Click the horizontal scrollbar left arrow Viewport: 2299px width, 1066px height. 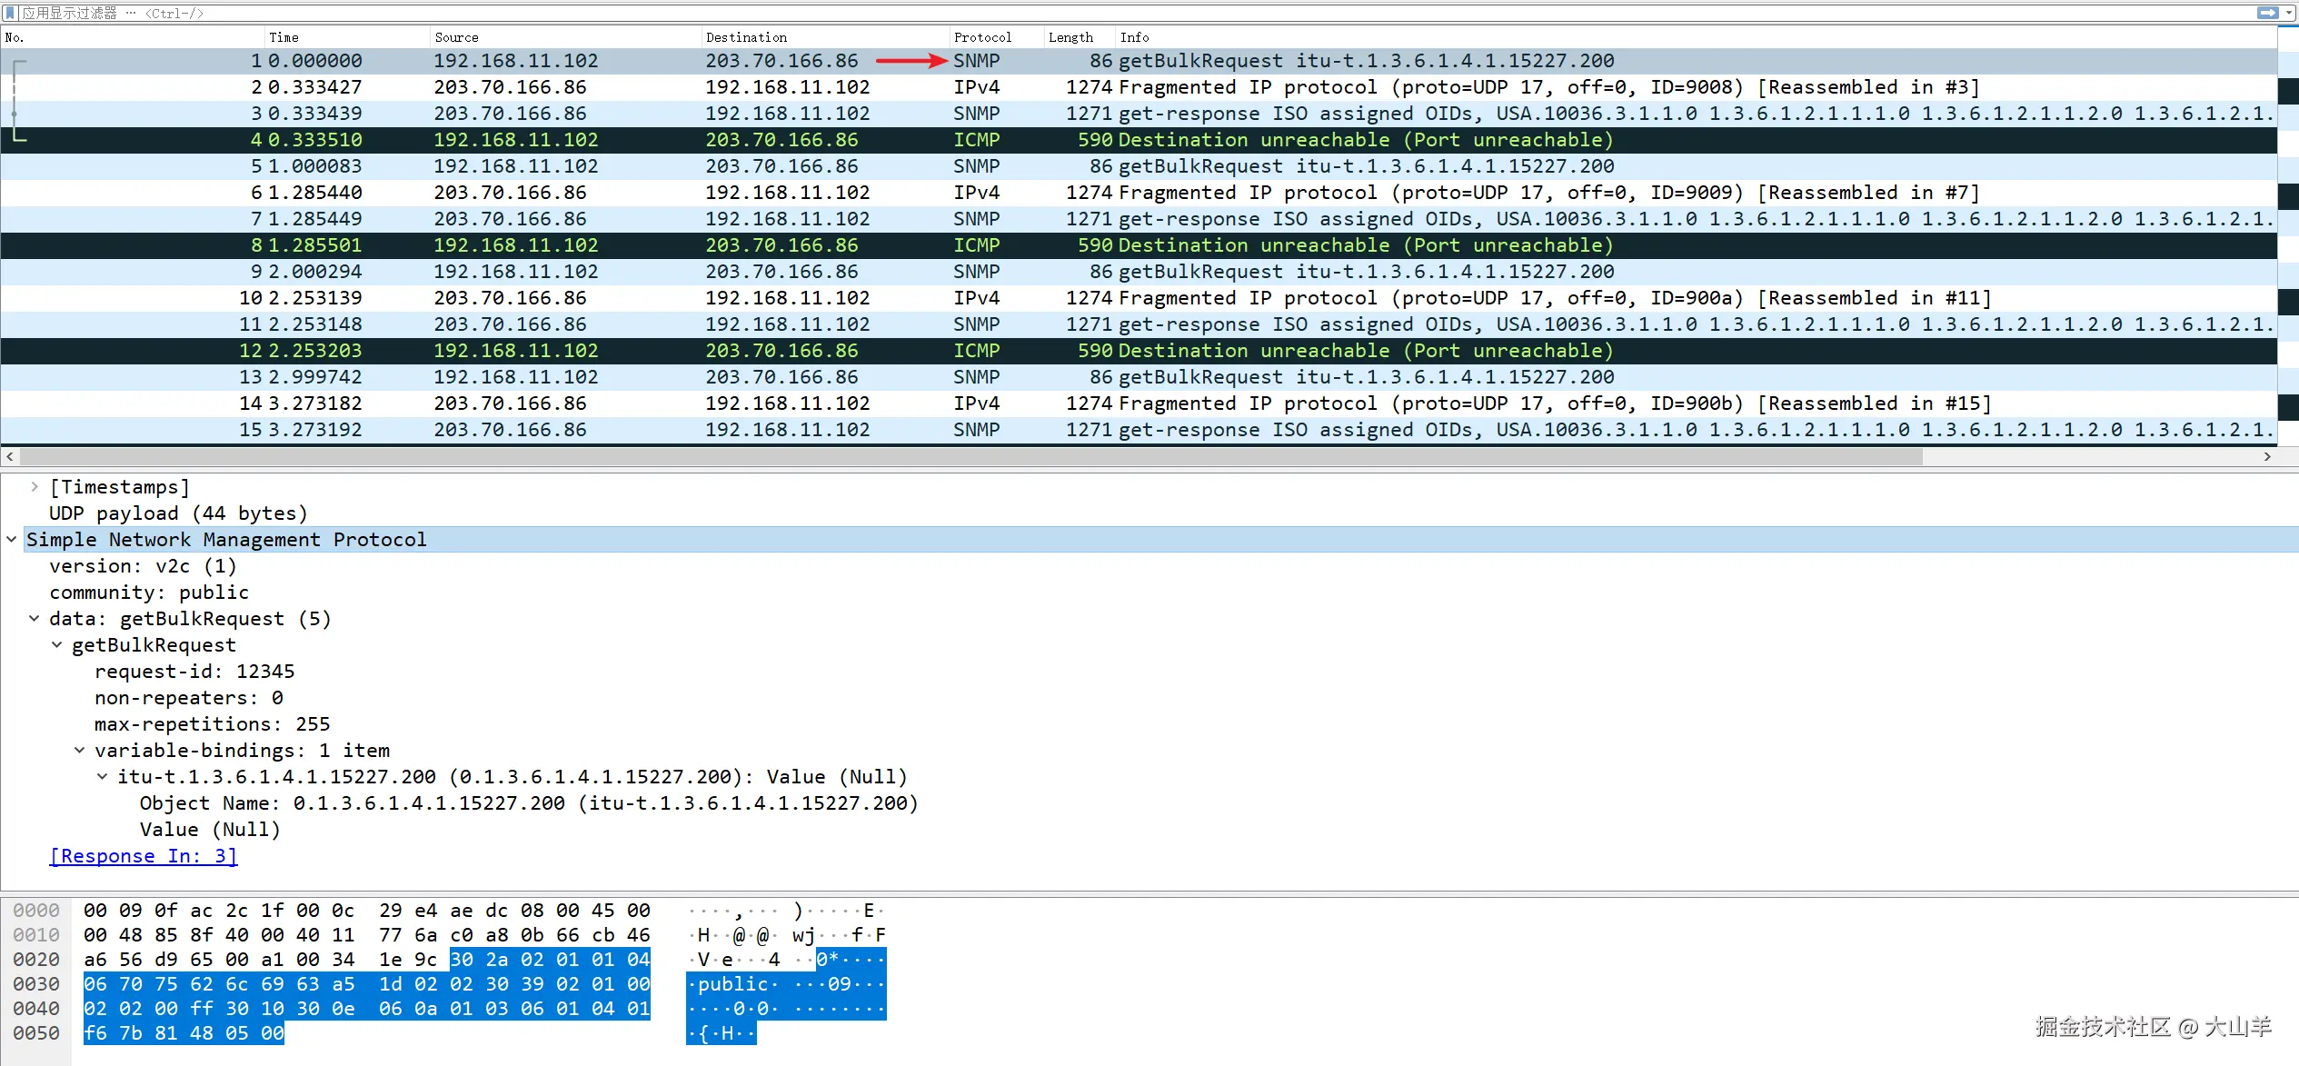point(9,457)
